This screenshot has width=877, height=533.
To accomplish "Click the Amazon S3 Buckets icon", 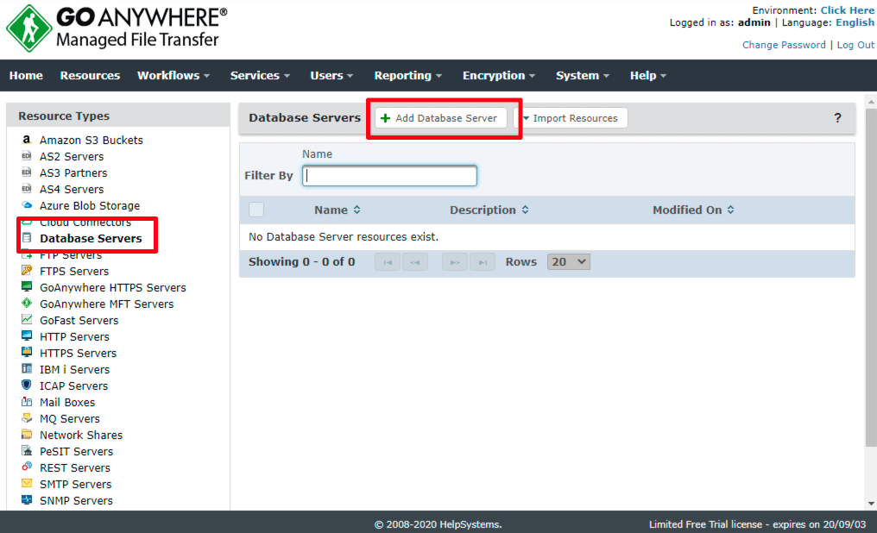I will [26, 140].
